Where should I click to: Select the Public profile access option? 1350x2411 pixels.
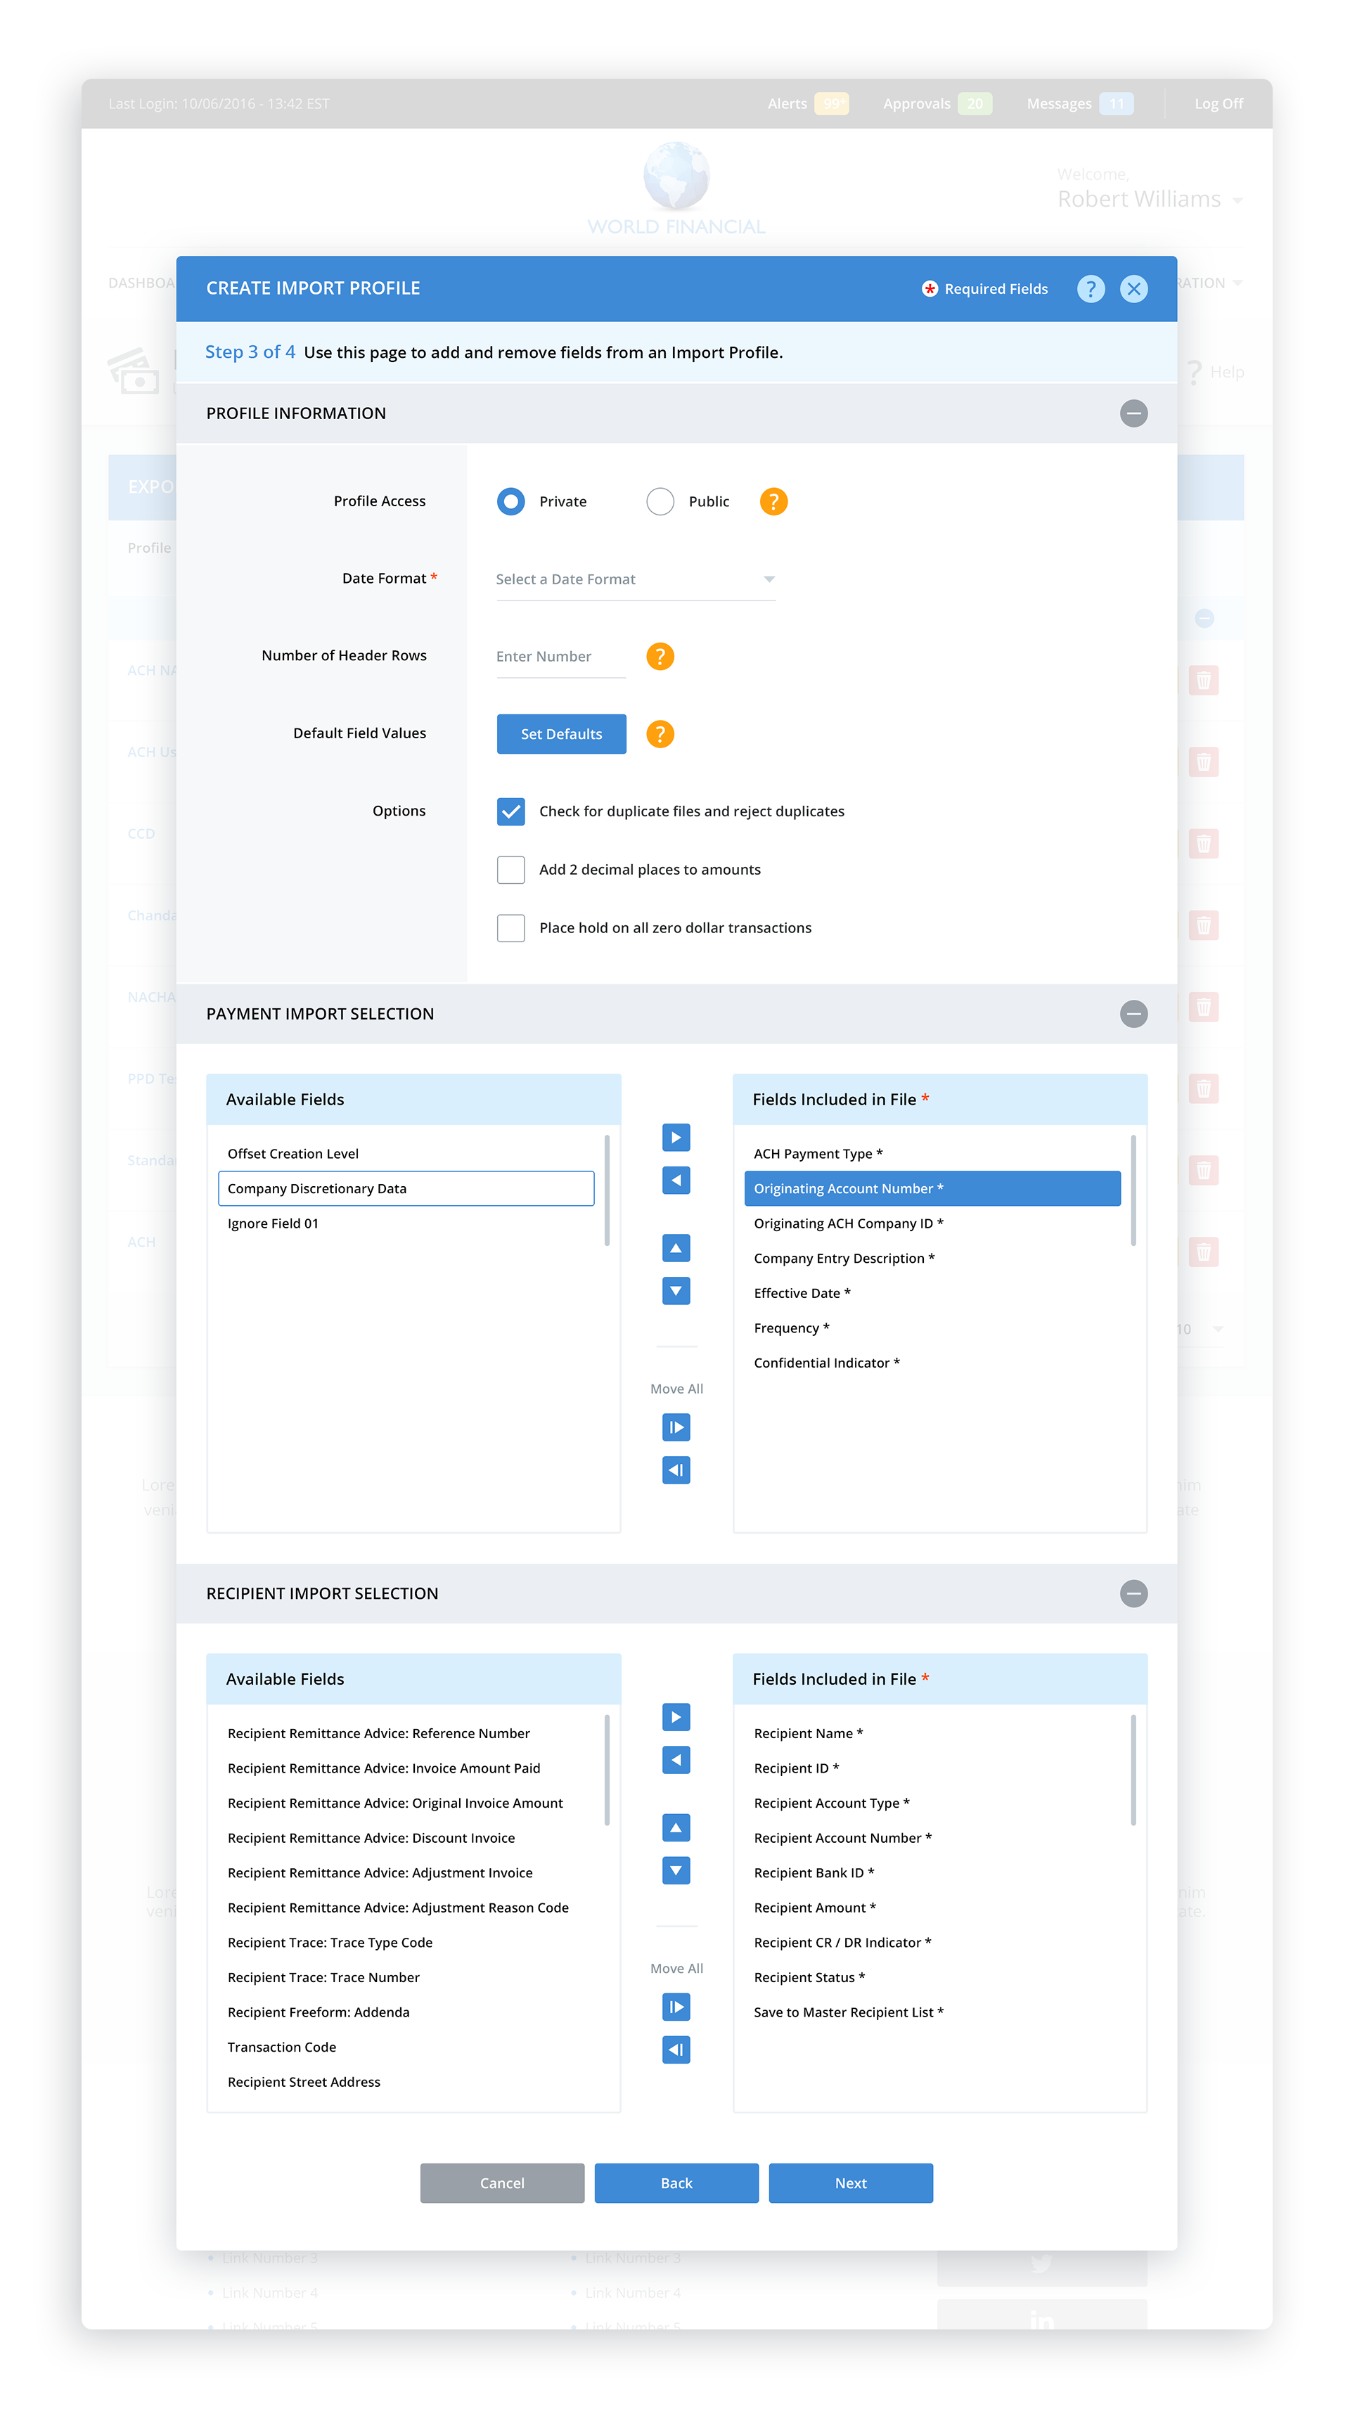click(660, 501)
